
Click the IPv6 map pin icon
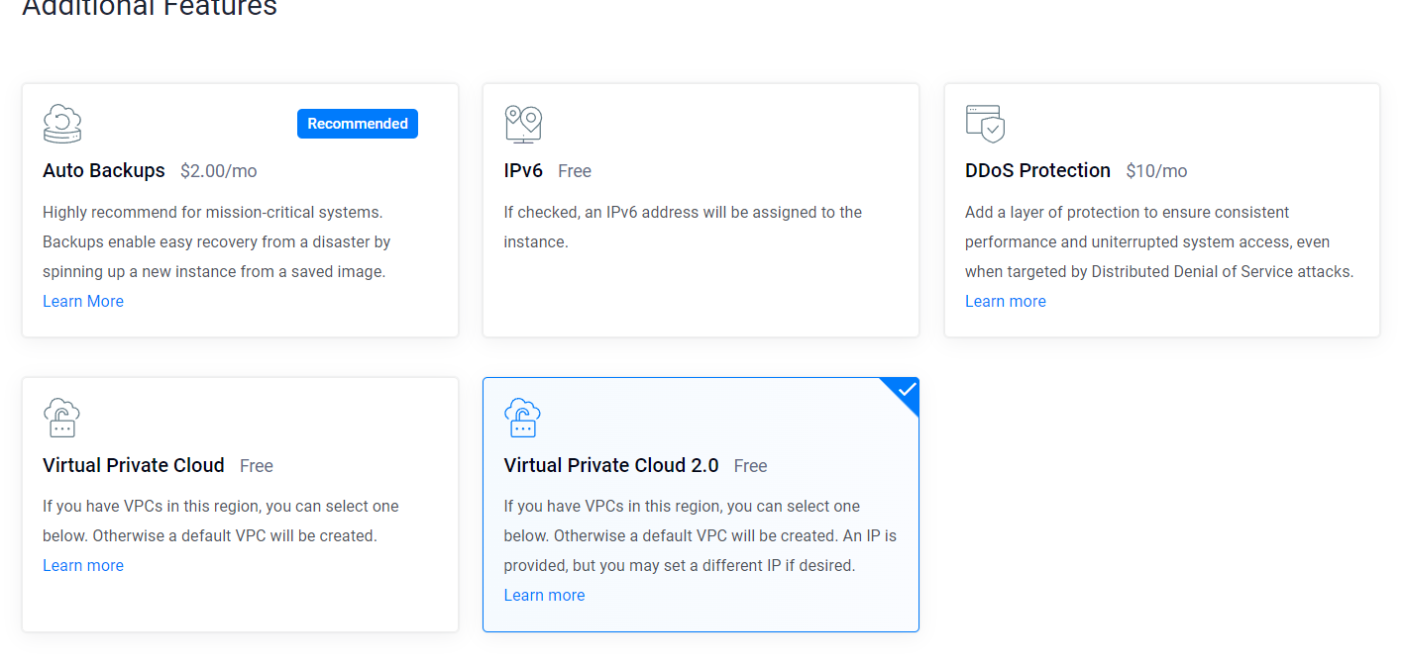(523, 124)
